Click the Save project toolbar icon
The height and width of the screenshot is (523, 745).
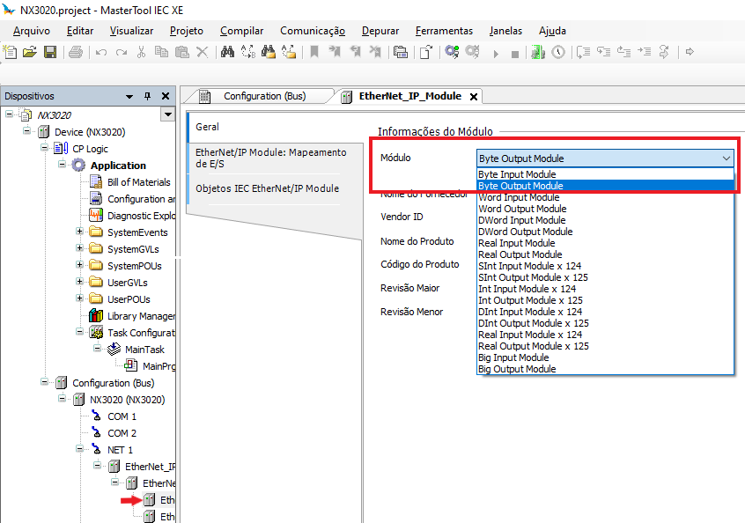(x=50, y=53)
